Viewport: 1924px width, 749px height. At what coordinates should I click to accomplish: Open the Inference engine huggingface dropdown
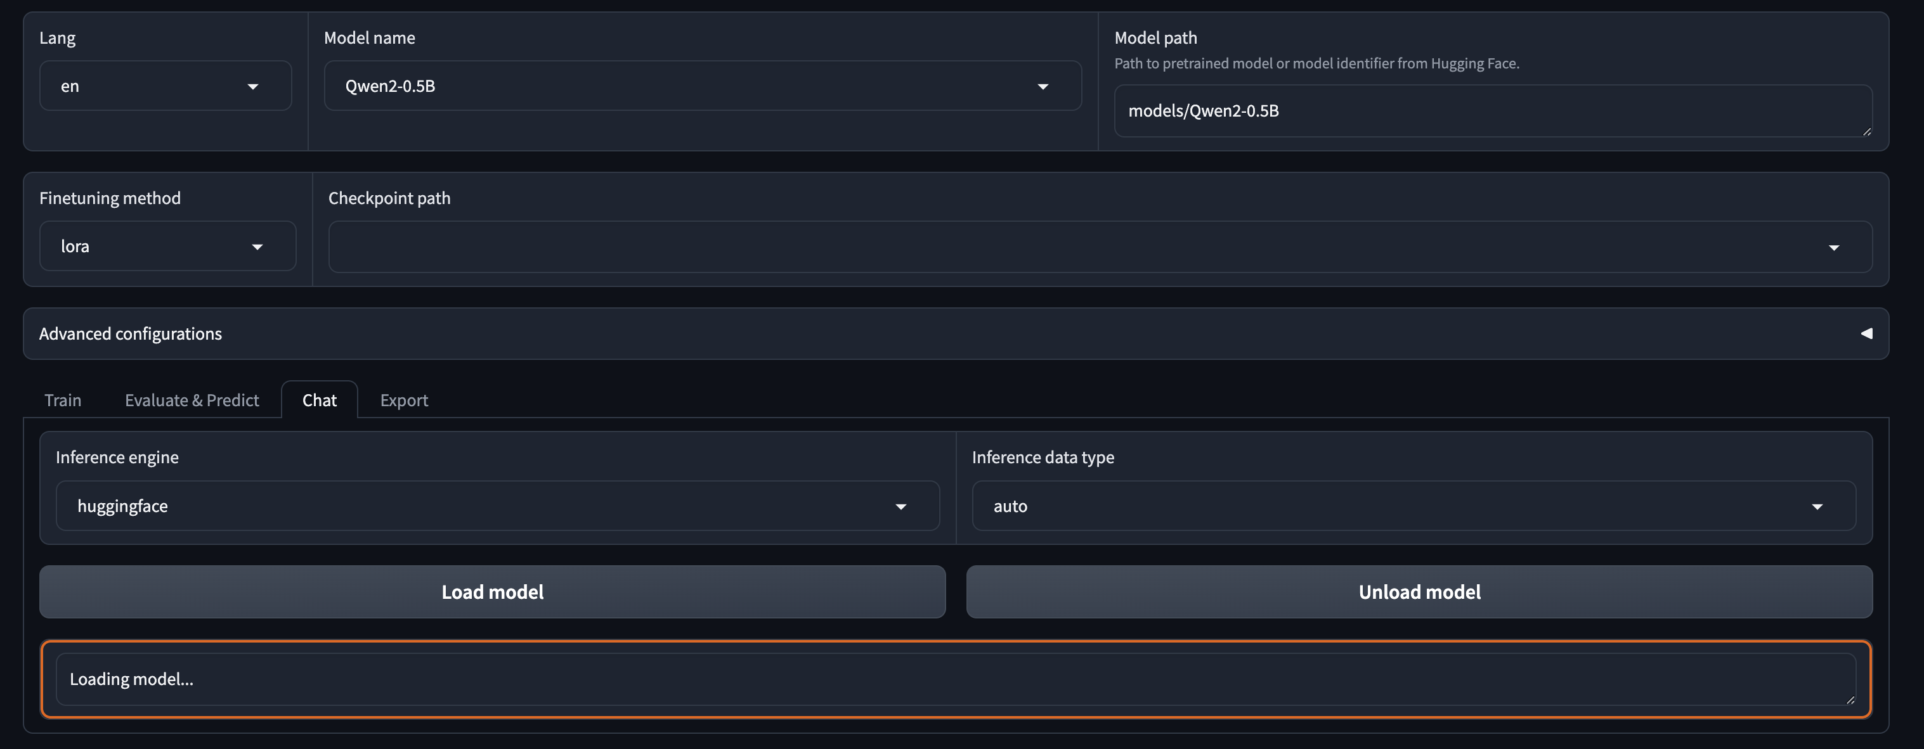(497, 506)
